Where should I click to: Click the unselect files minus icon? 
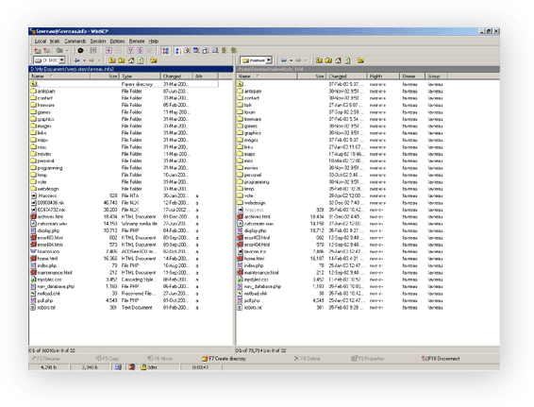pos(118,50)
